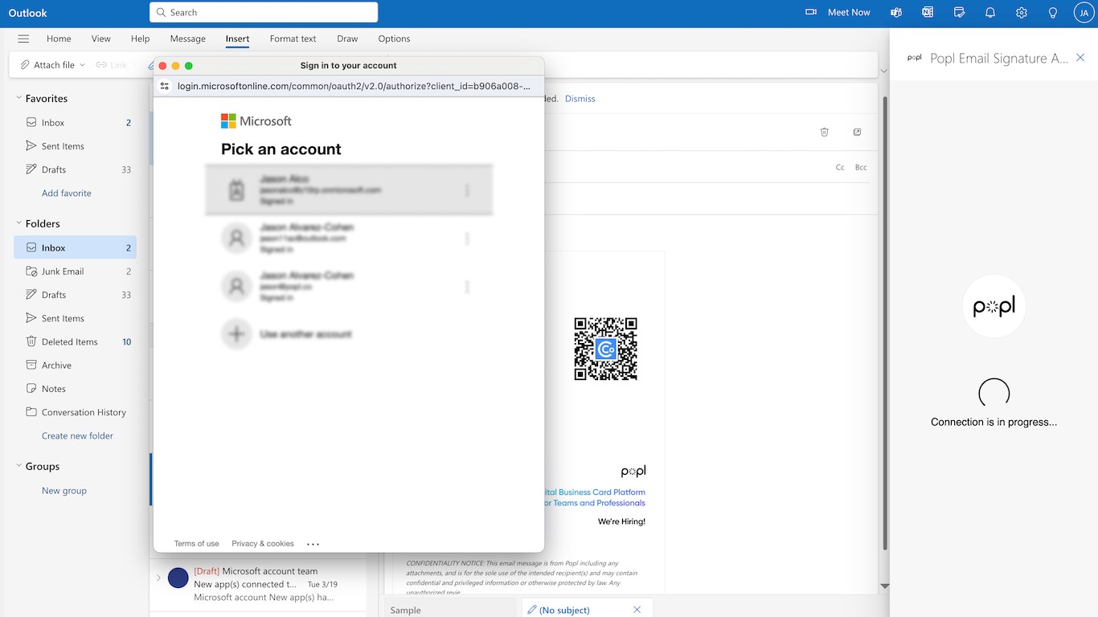Open Terms of use in the sign-in window
This screenshot has width=1098, height=617.
(196, 544)
